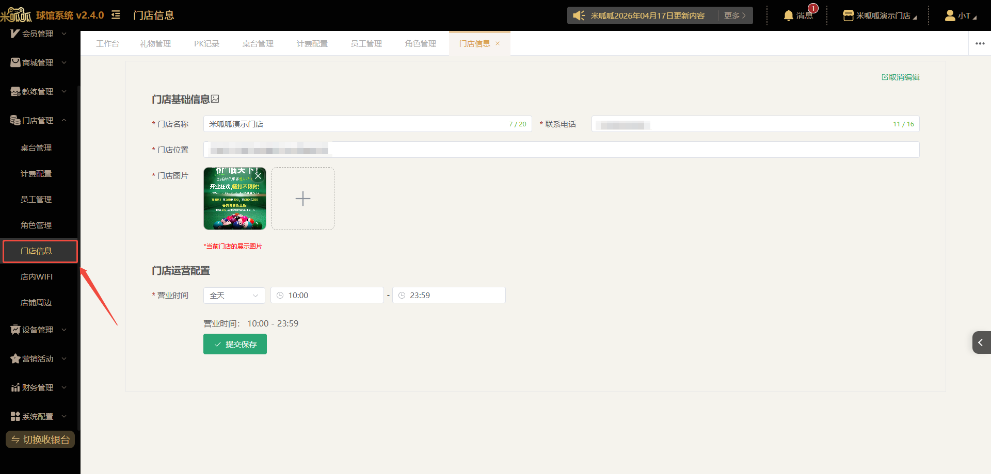This screenshot has height=474, width=991.
Task: Open the 小T user menu
Action: pyautogui.click(x=961, y=15)
